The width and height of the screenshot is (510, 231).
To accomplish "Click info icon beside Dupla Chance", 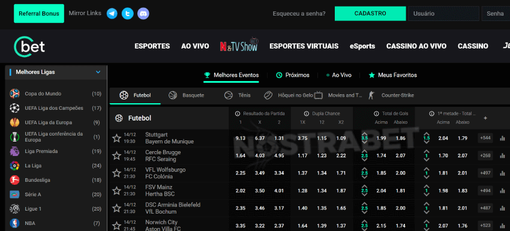I will pos(307,113).
